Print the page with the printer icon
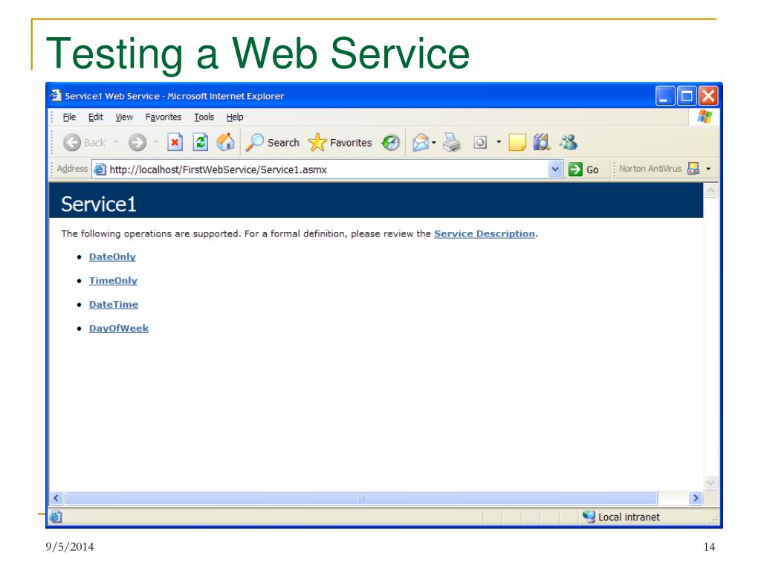 [x=452, y=143]
